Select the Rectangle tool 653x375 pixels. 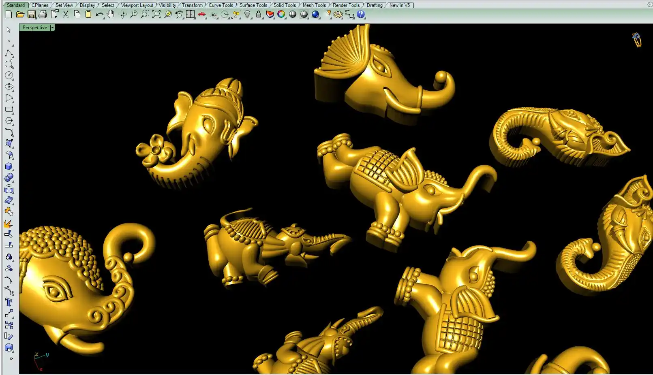point(9,109)
